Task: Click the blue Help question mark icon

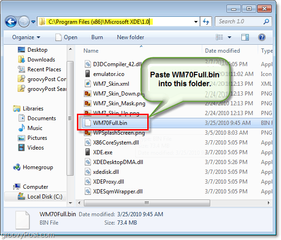Action: click(x=261, y=37)
